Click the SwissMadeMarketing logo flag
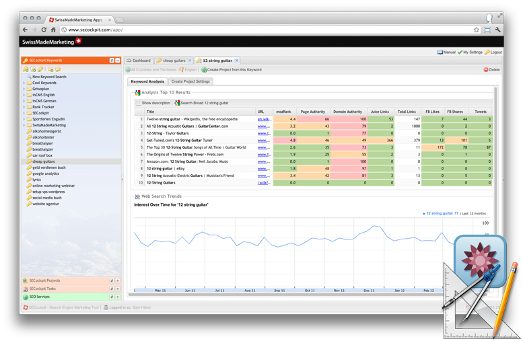Screen dimensions: 523x341 click(78, 41)
